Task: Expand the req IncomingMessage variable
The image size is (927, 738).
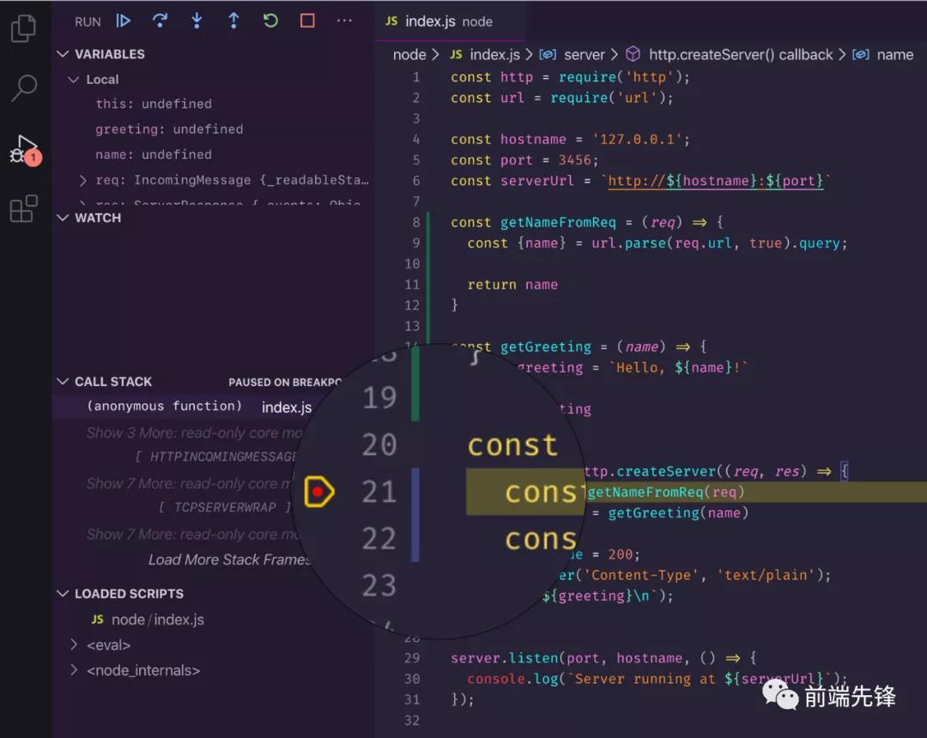Action: coord(82,178)
